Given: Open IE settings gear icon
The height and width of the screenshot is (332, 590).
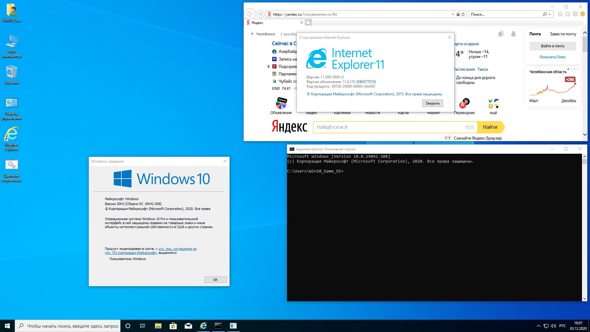Looking at the screenshot, I should tap(575, 14).
